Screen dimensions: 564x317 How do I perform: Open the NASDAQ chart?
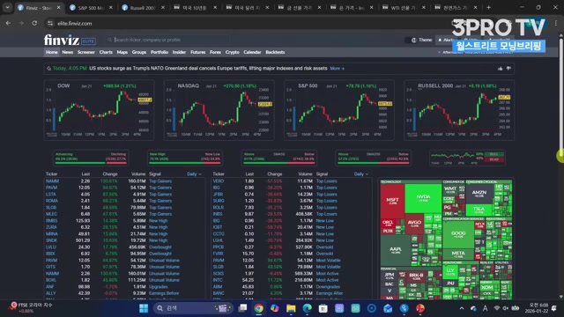tap(219, 110)
